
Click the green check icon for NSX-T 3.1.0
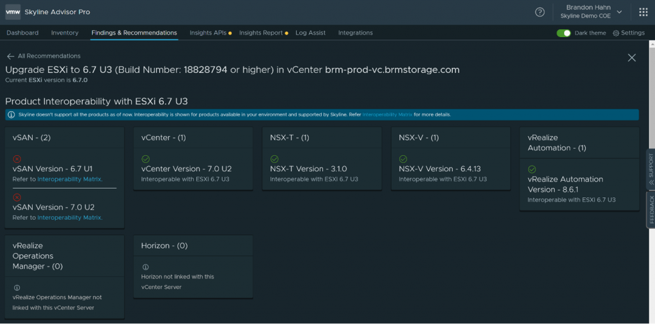tap(274, 158)
